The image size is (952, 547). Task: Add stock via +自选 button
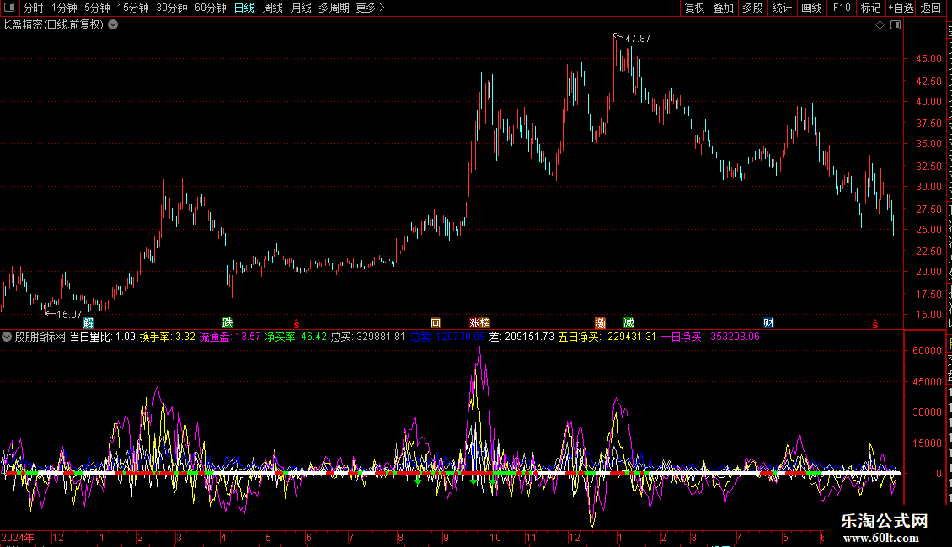(x=901, y=8)
